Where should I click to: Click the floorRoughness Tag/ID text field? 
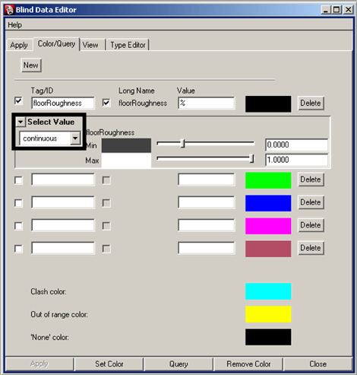pos(63,103)
